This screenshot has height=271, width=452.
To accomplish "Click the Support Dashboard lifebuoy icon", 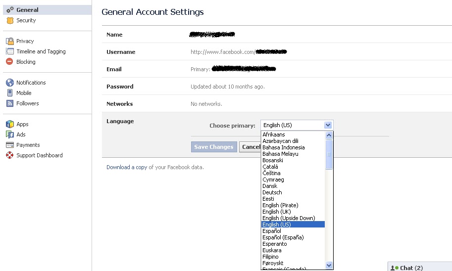I will pos(10,155).
